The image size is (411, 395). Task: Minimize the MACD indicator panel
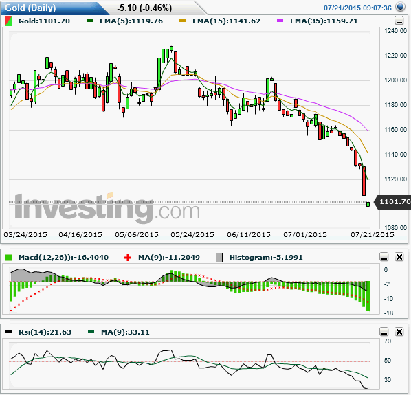pos(384,257)
